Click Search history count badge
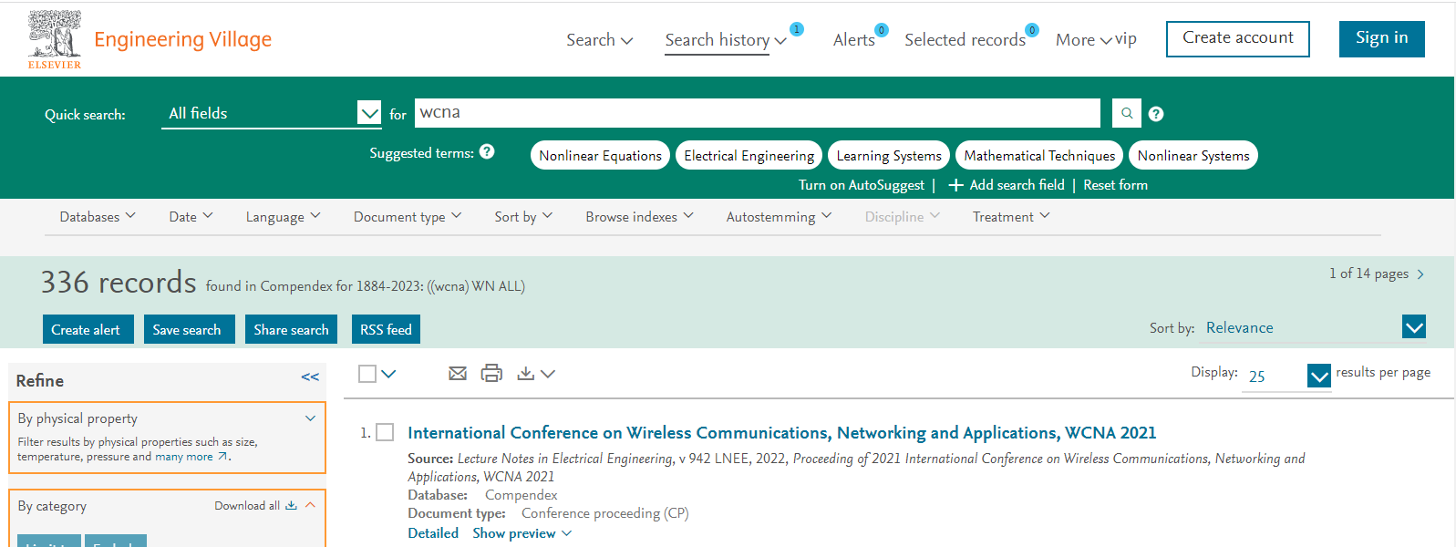 pyautogui.click(x=797, y=29)
